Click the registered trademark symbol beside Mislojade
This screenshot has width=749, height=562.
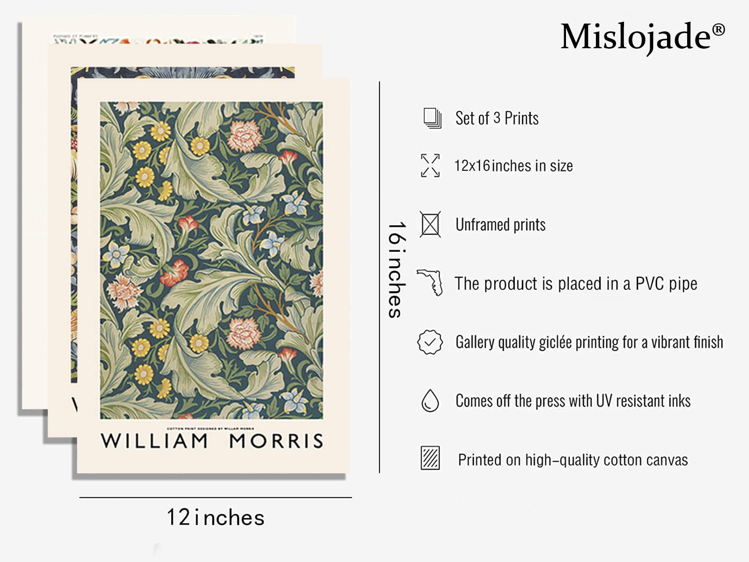pyautogui.click(x=719, y=30)
